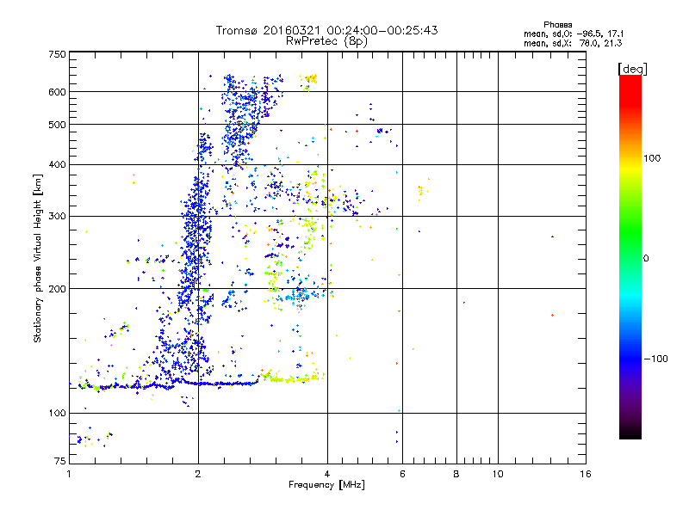This screenshot has height=516, width=689.
Task: Click the y-axis label "75"
Action: coord(60,461)
